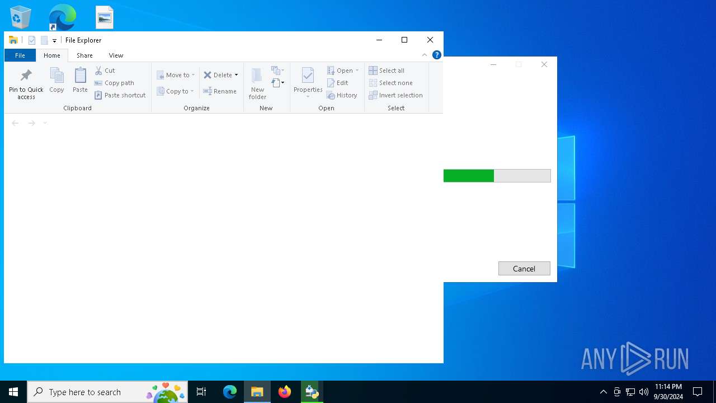The height and width of the screenshot is (403, 716).
Task: Open the installer app icon on the taskbar
Action: click(312, 392)
